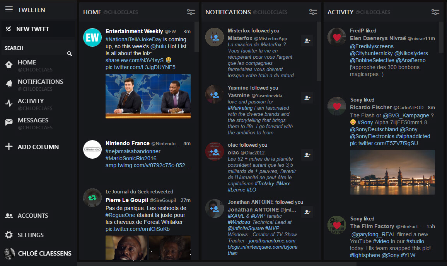Open the Sony bridge night photo thumbnail

point(392,172)
